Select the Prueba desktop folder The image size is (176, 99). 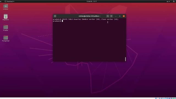click(5, 27)
